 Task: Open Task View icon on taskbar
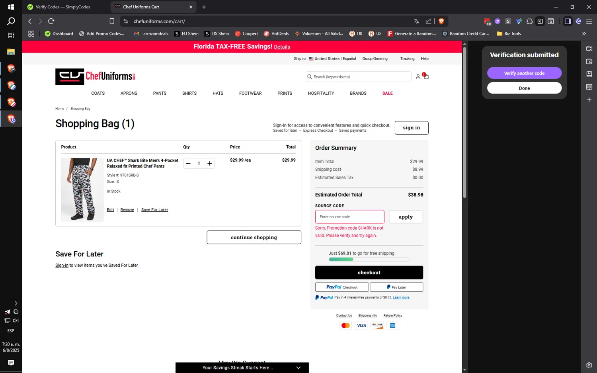11,35
